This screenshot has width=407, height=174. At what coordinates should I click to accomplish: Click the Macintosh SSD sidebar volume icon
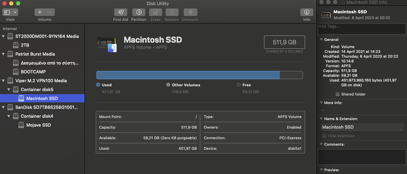click(x=21, y=98)
